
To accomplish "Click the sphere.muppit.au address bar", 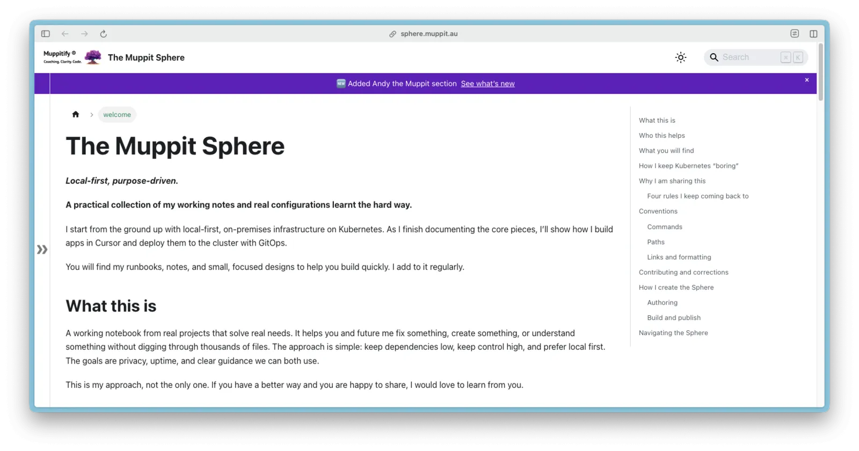I will (429, 34).
